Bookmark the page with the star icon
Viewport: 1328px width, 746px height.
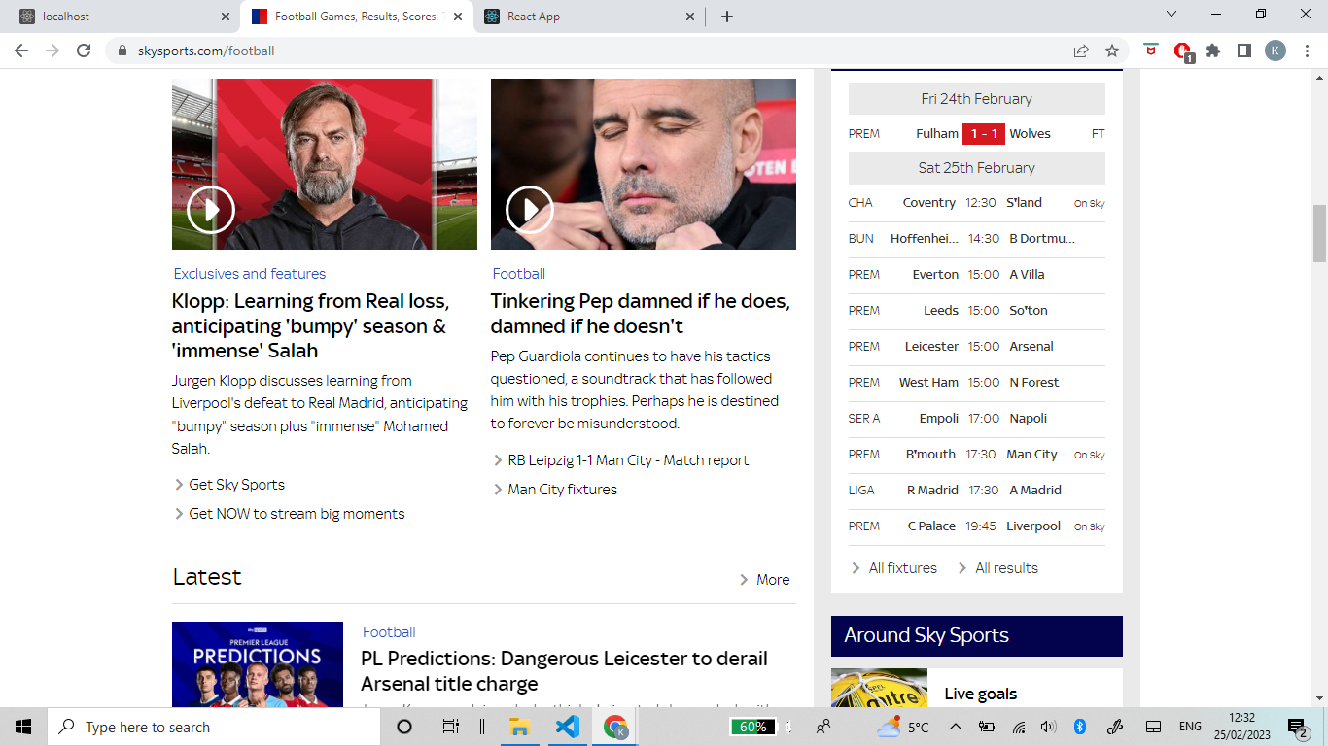1111,51
